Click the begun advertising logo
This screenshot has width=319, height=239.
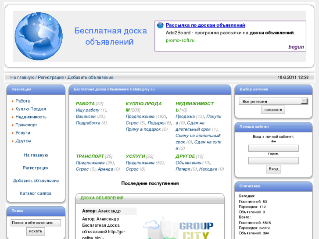(296, 47)
